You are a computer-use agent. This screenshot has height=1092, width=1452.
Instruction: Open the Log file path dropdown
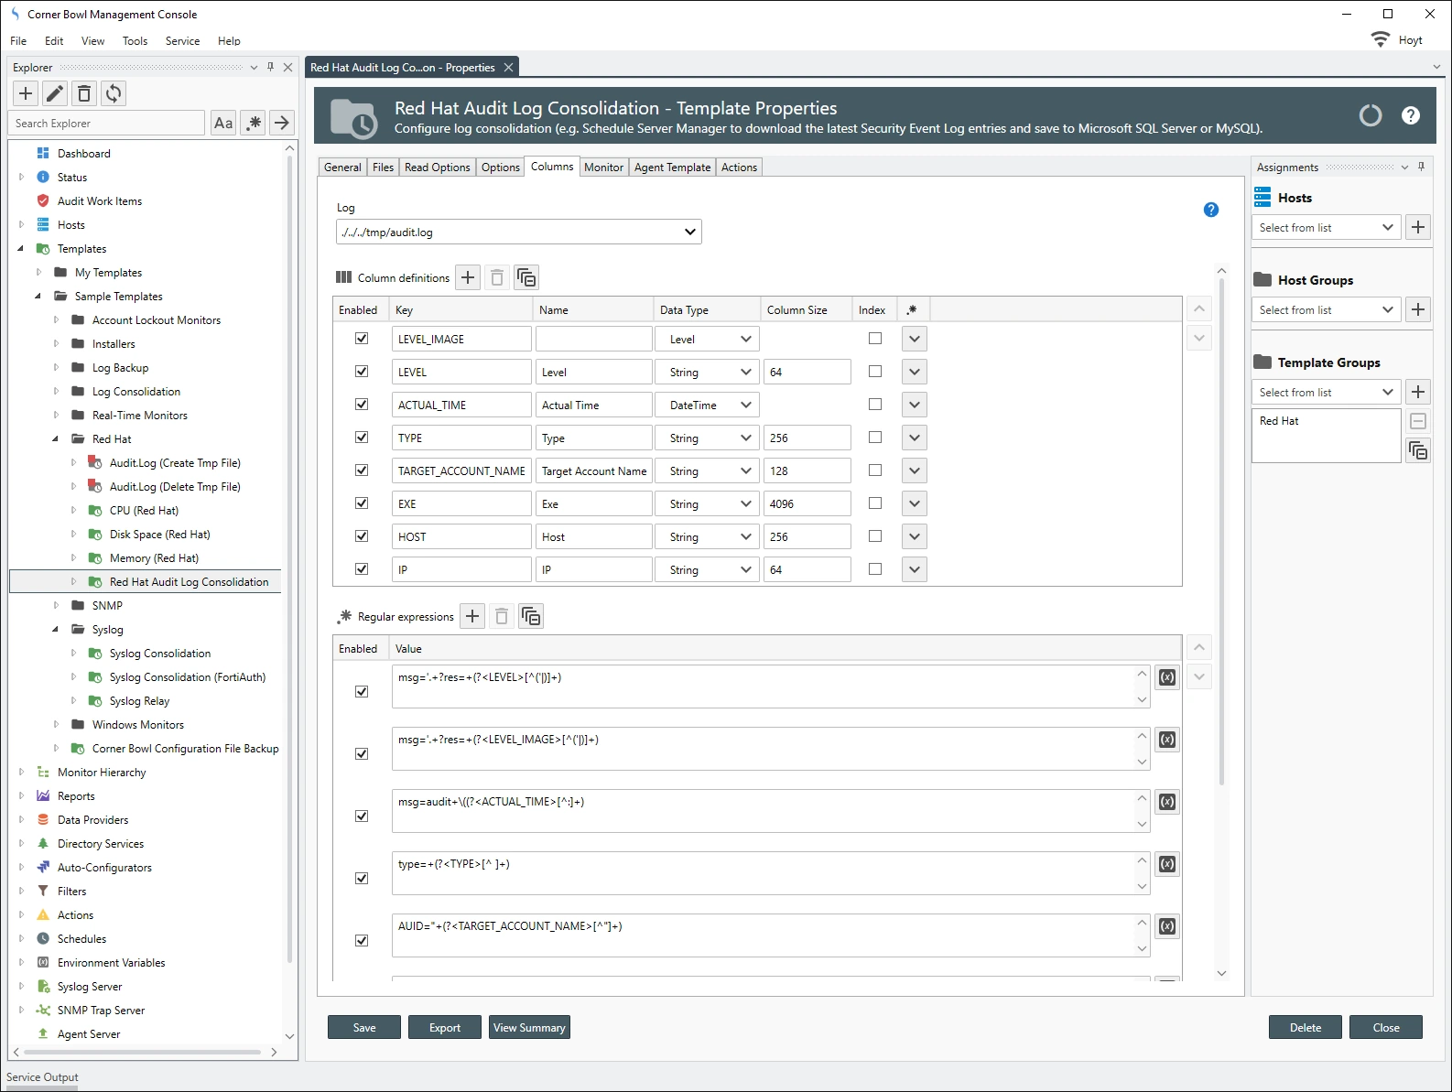690,232
